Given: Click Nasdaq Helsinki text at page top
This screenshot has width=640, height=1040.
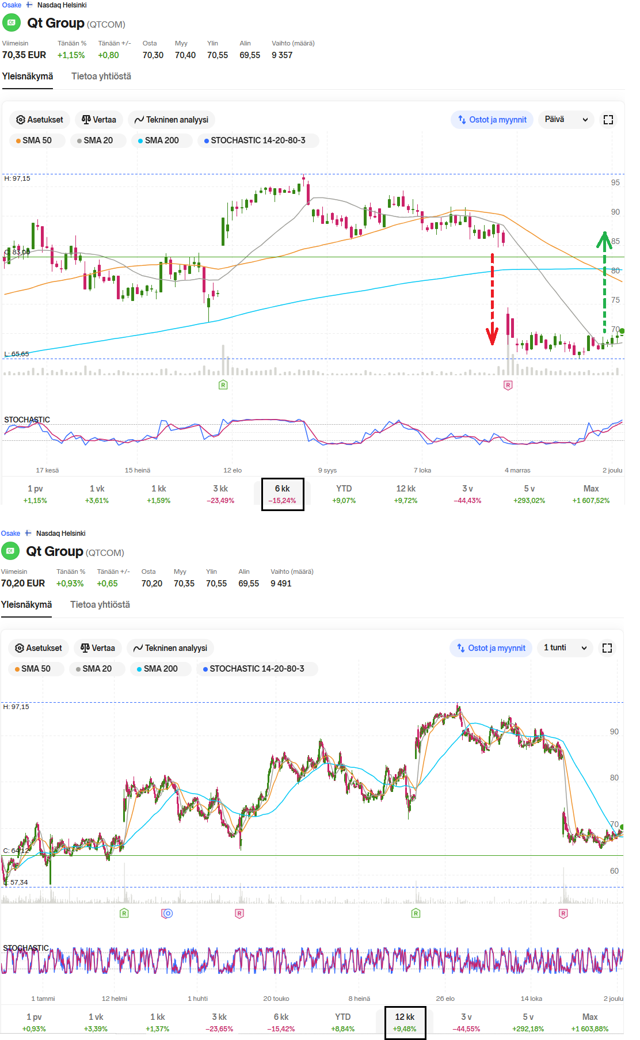Looking at the screenshot, I should (x=62, y=5).
